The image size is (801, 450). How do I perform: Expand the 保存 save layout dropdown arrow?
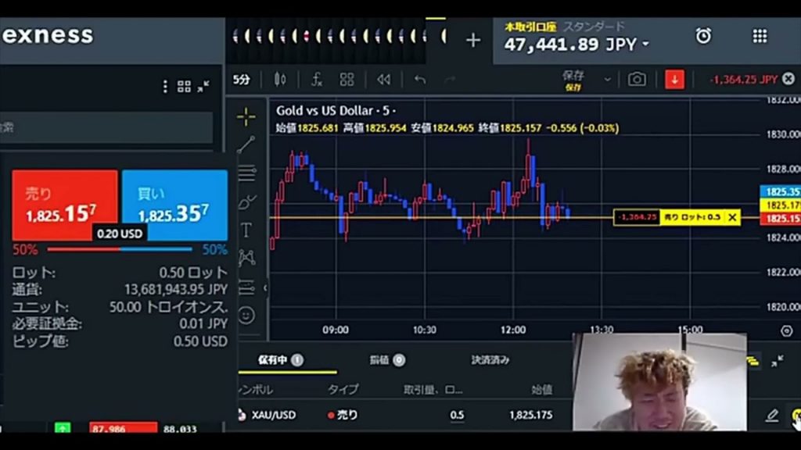pos(607,79)
